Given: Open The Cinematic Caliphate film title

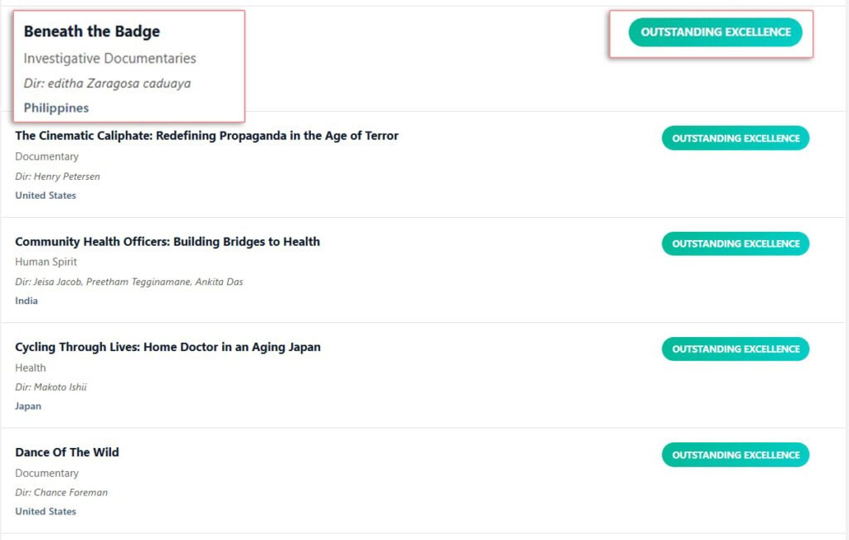Looking at the screenshot, I should coord(206,136).
